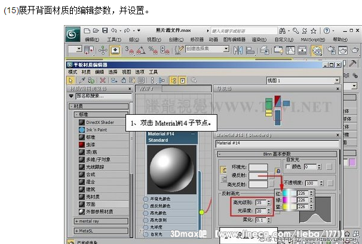Screen dimensions: 362x244
Task: Click the 光泽度 value field
Action: tap(261, 211)
